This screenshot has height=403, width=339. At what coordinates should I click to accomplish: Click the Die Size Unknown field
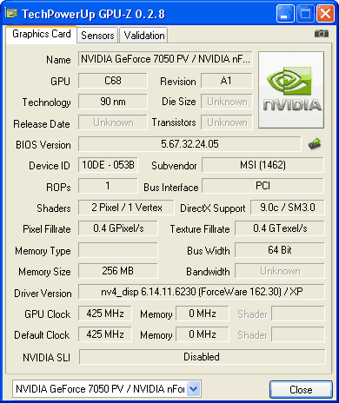227,102
